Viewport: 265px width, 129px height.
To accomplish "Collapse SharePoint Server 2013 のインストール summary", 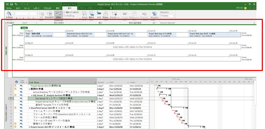I will [30, 108].
